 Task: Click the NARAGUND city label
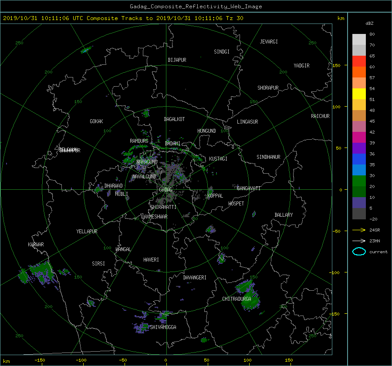pos(147,162)
